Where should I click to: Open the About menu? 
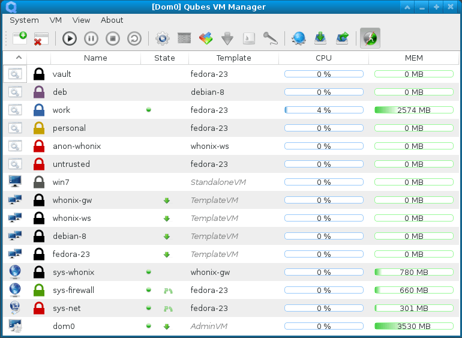112,20
